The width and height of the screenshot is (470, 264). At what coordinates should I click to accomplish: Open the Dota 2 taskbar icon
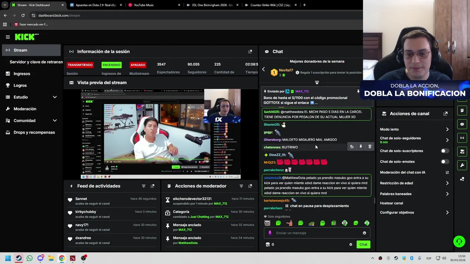[x=73, y=258]
